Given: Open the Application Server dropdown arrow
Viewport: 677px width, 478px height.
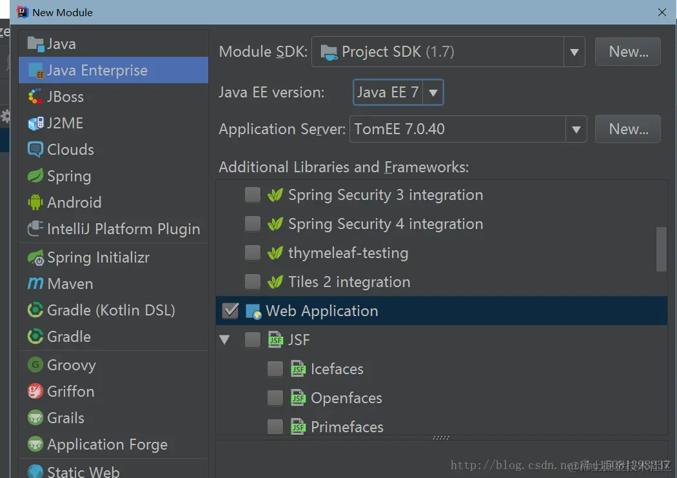Looking at the screenshot, I should point(576,129).
